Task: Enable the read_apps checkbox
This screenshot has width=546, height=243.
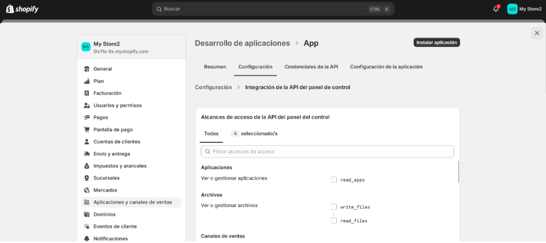Action: (x=334, y=179)
